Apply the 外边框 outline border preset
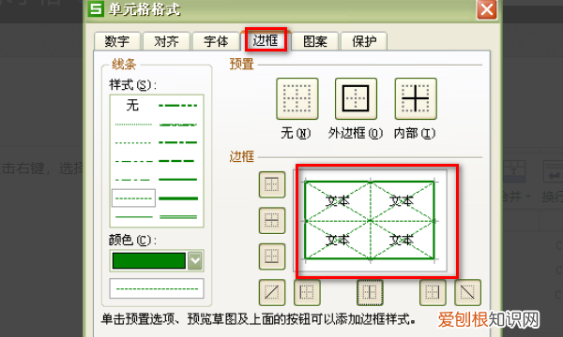The height and width of the screenshot is (337, 563). point(356,99)
